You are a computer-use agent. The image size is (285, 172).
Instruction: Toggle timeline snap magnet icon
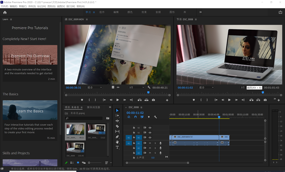tap(135, 117)
